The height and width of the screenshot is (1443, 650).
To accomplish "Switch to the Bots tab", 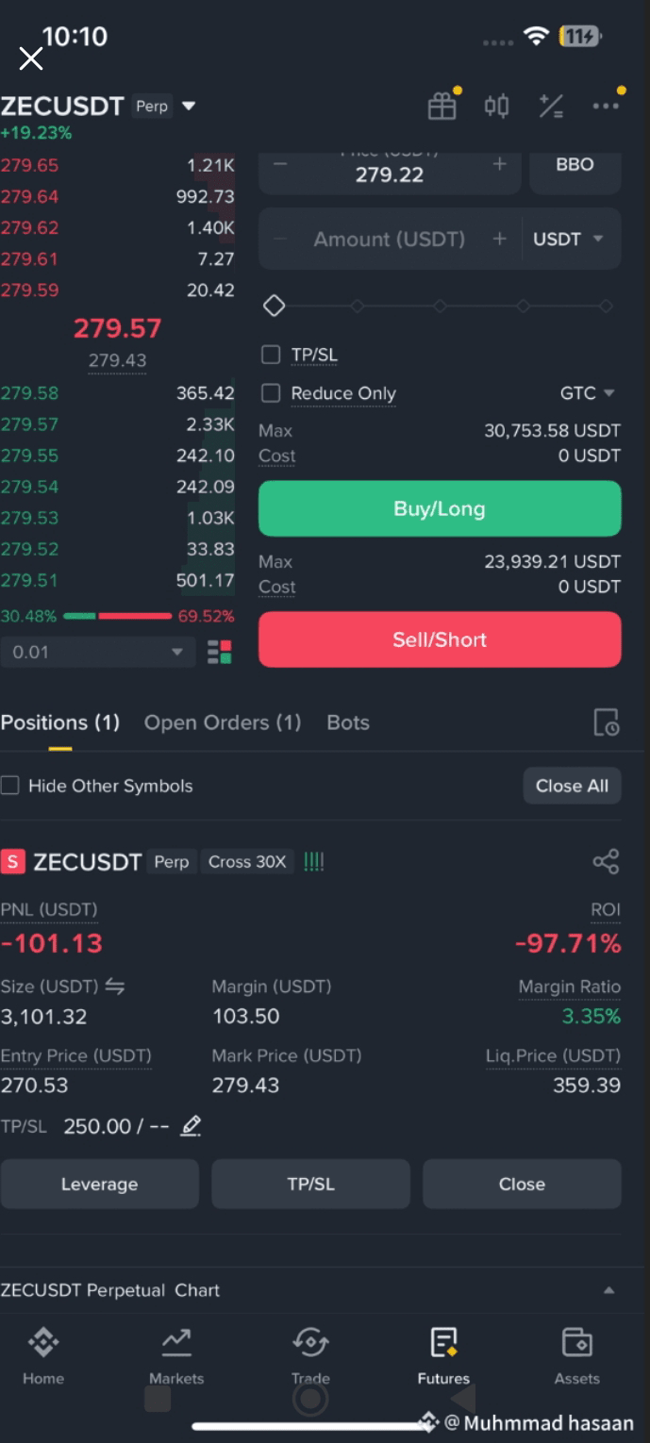I will tap(348, 722).
